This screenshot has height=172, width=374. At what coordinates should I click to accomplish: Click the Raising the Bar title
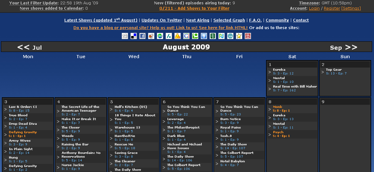(75, 144)
